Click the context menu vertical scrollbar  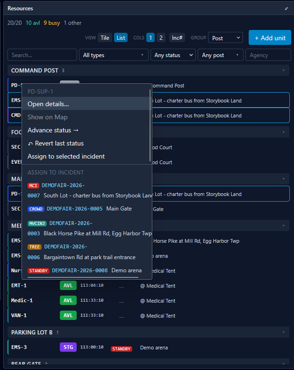click(x=150, y=125)
